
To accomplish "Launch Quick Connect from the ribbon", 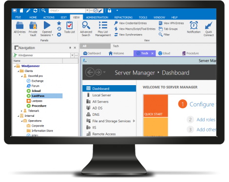I will pyautogui.click(x=209, y=25).
